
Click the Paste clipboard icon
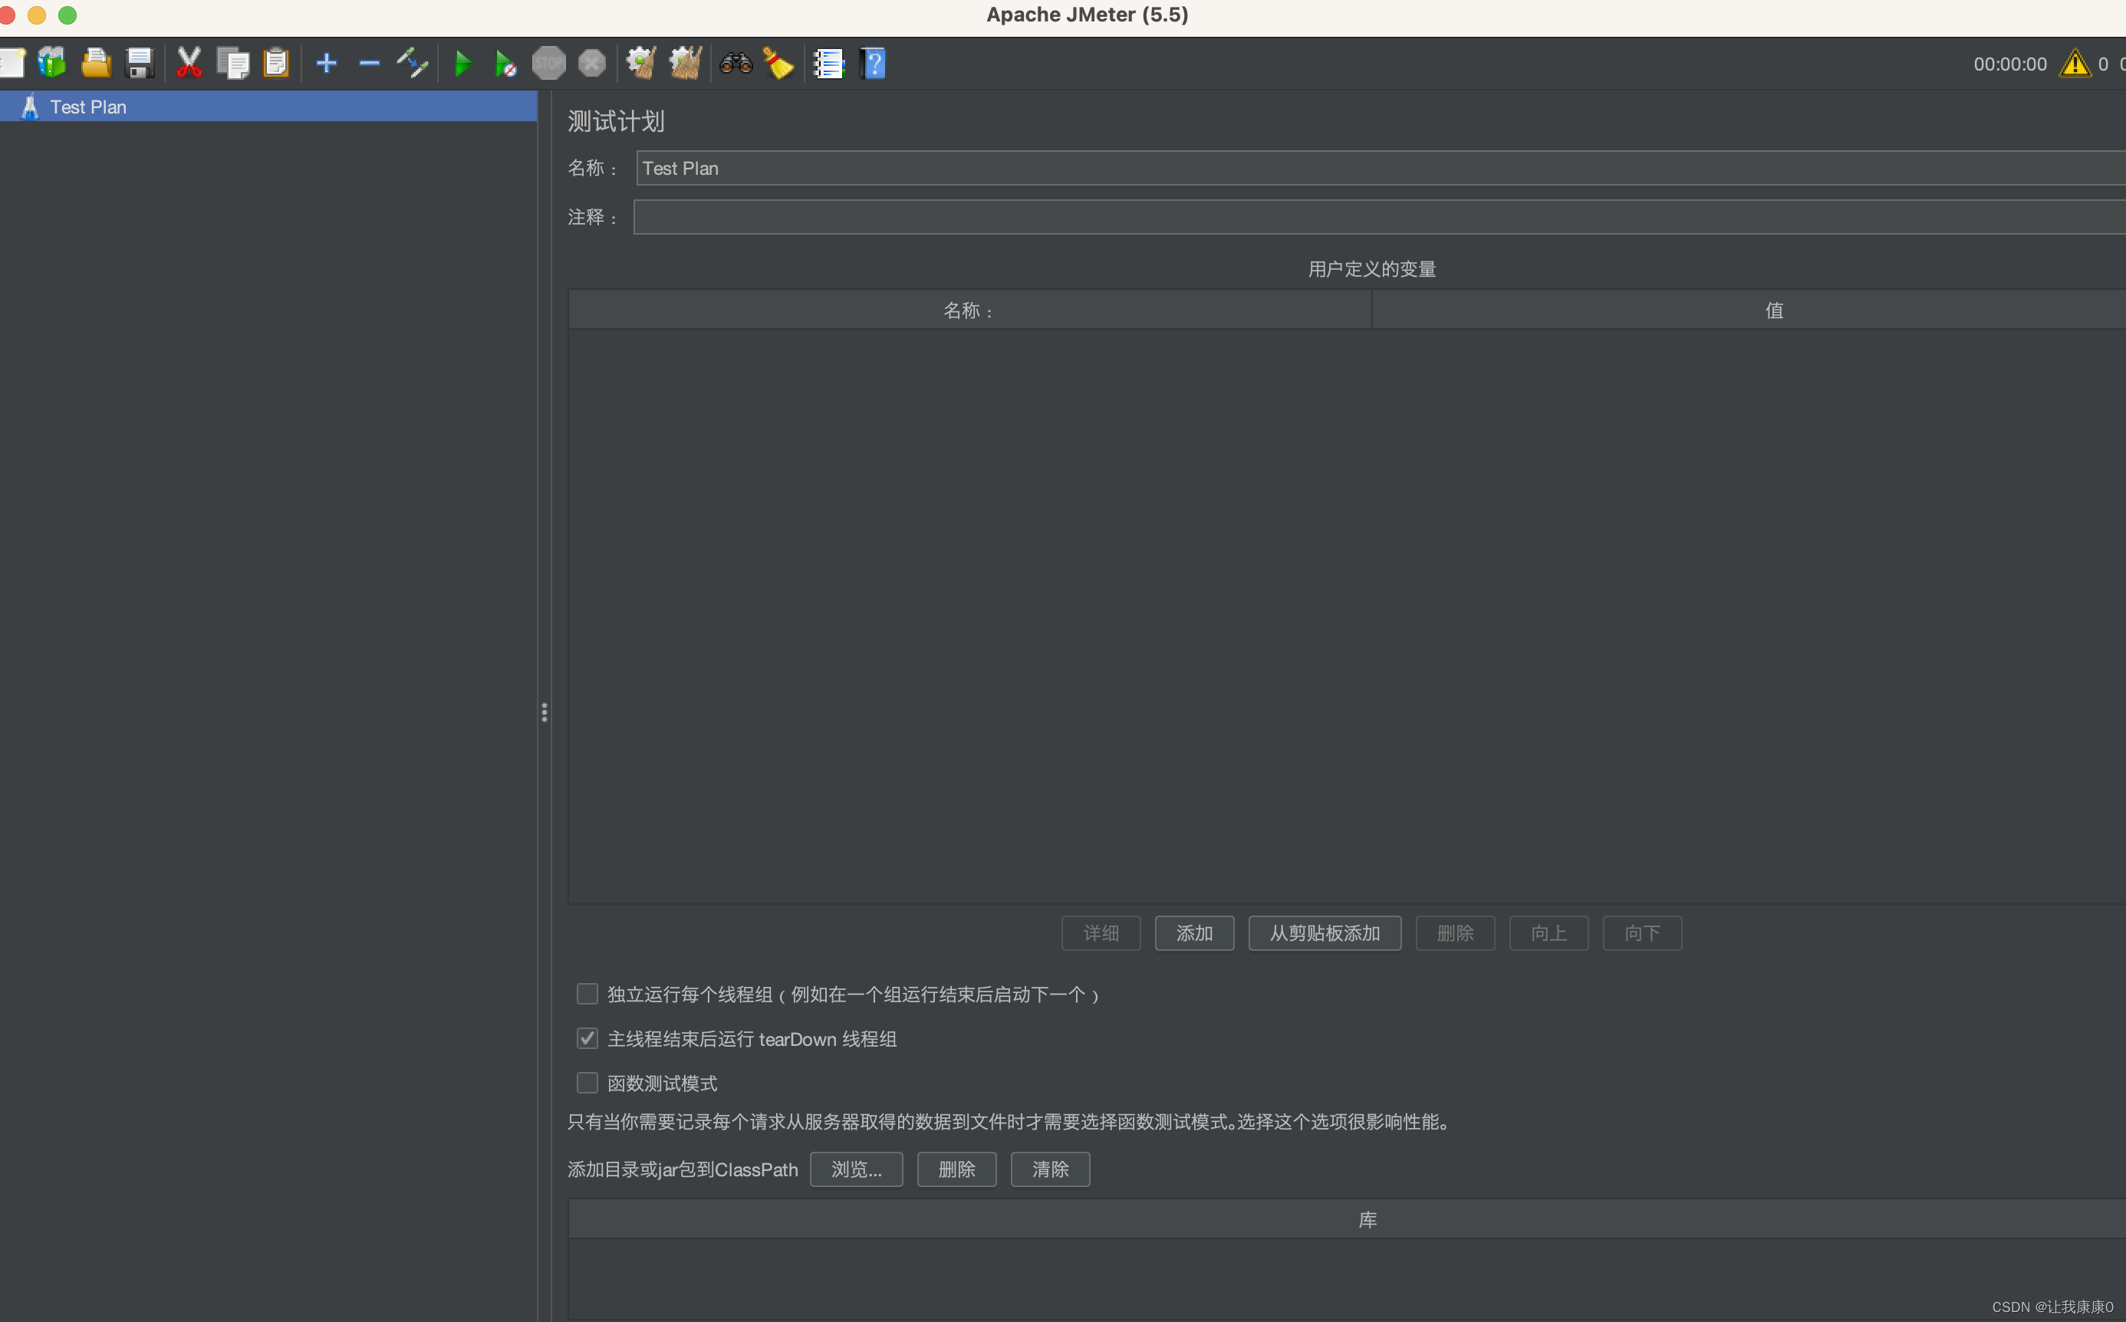click(276, 63)
